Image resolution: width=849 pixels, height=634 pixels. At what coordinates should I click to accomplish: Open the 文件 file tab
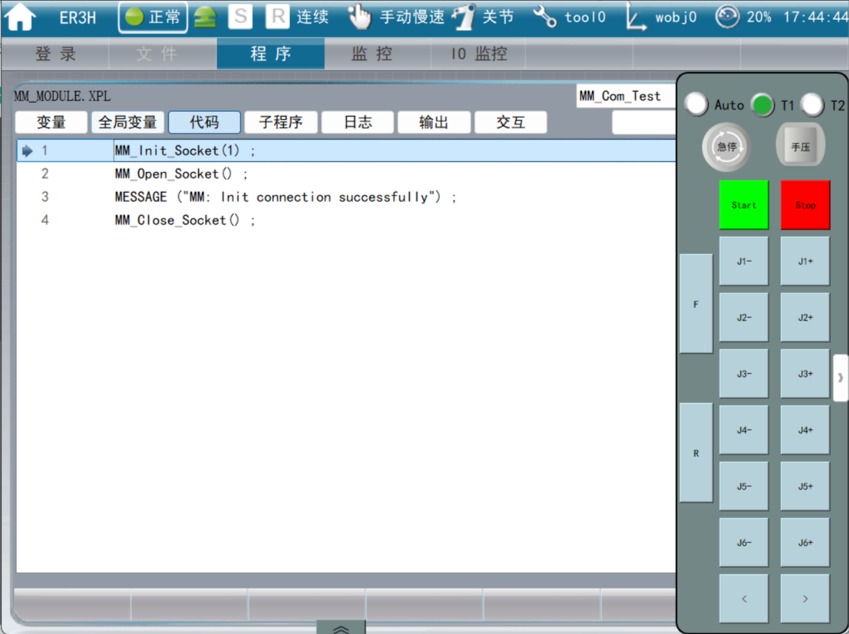click(x=163, y=54)
